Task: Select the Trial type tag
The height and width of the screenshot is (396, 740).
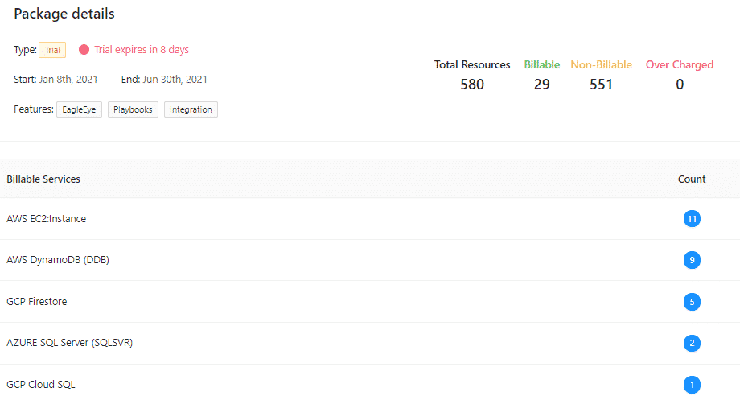Action: [x=52, y=50]
